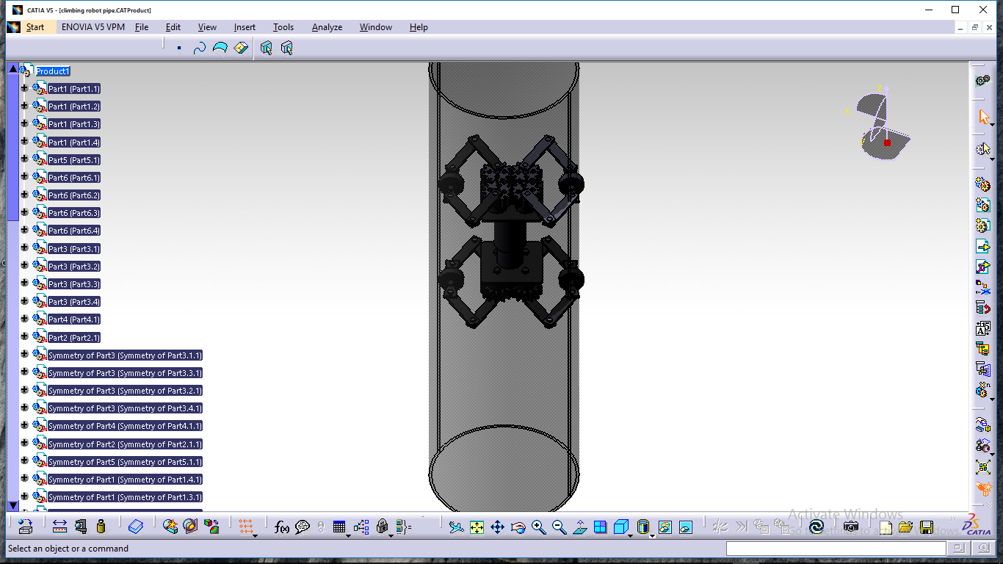1003x564 pixels.
Task: Select Product1 root in the tree
Action: [53, 70]
